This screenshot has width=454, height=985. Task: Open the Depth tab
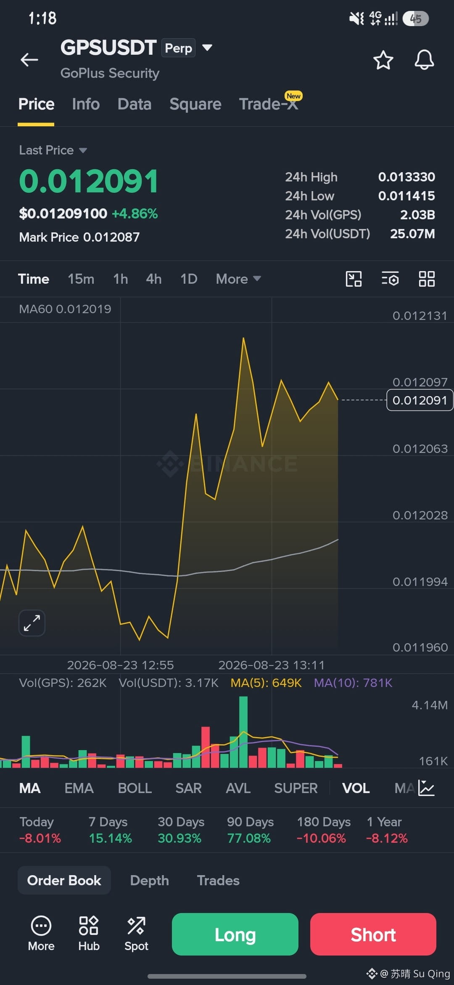(149, 880)
